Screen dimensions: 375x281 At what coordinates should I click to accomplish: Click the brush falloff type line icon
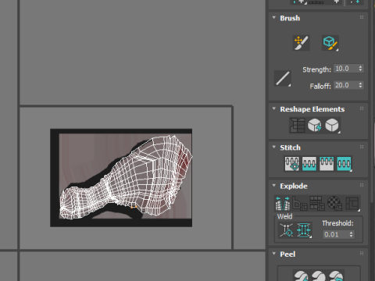coord(283,78)
